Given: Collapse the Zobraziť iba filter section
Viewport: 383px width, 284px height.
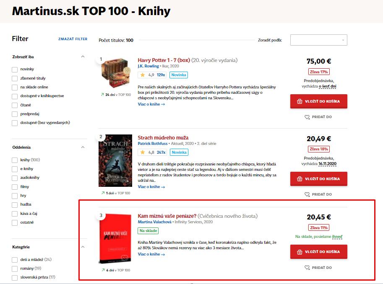Looking at the screenshot, I should coord(83,57).
